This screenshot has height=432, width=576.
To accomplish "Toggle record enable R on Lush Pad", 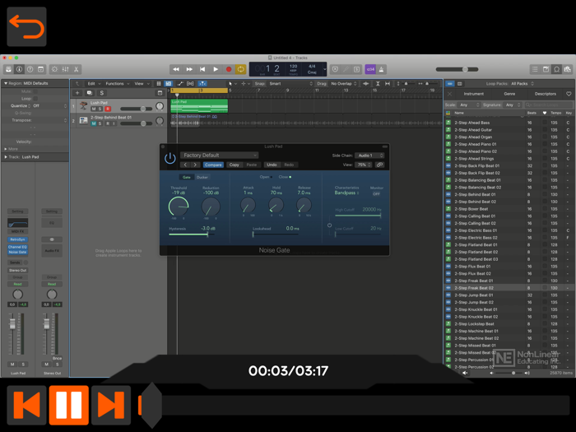I will (x=108, y=109).
